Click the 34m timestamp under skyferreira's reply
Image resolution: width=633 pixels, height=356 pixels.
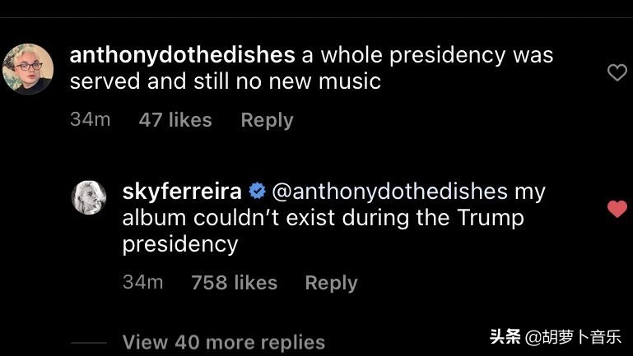click(x=142, y=283)
